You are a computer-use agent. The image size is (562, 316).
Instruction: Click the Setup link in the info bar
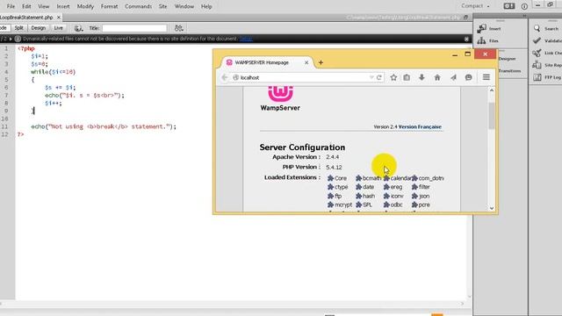point(246,39)
